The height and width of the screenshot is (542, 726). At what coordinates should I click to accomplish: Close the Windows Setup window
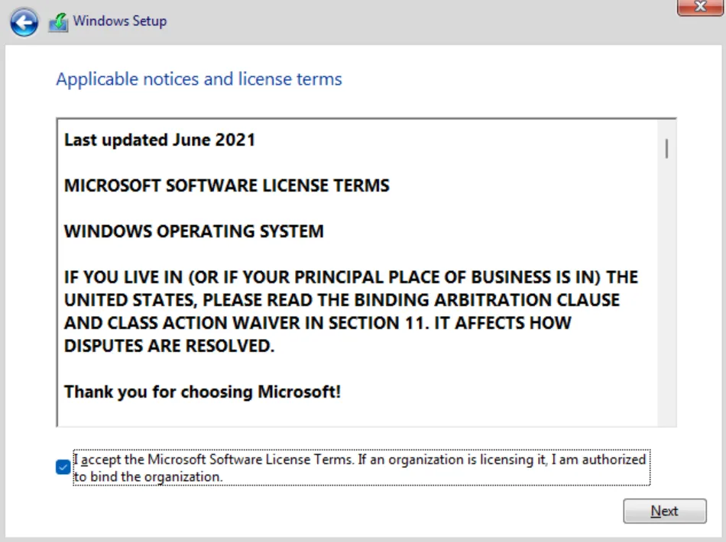click(701, 7)
